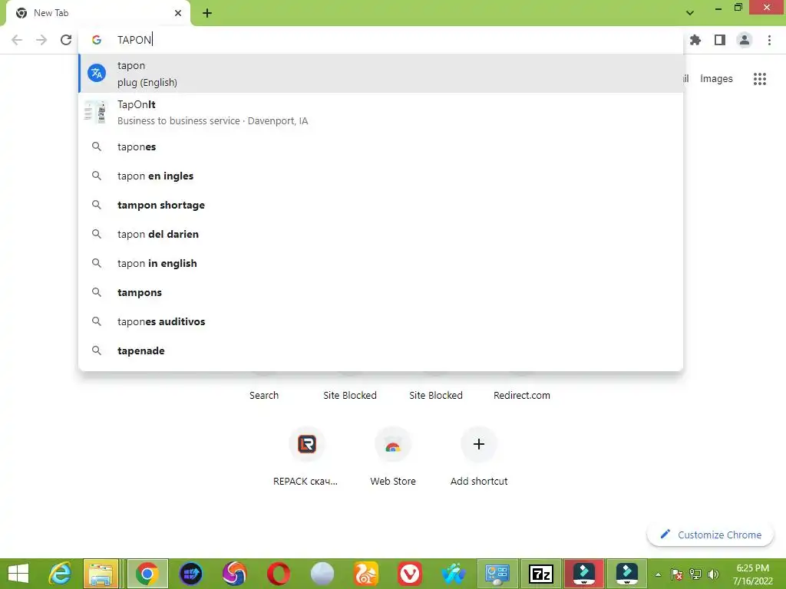Select the New Tab tab

pyautogui.click(x=97, y=13)
